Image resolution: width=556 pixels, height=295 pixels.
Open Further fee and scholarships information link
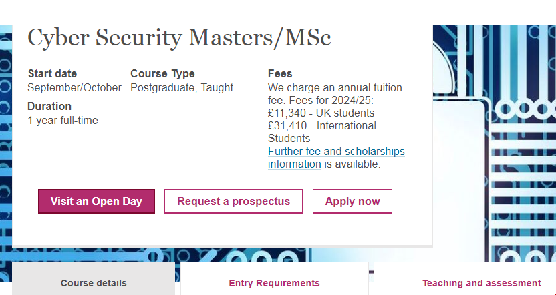[x=336, y=152]
